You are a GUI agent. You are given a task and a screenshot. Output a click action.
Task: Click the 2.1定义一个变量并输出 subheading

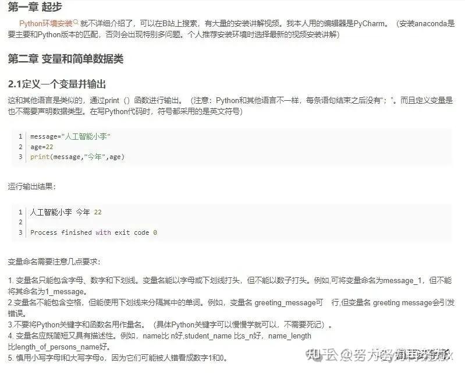57,84
